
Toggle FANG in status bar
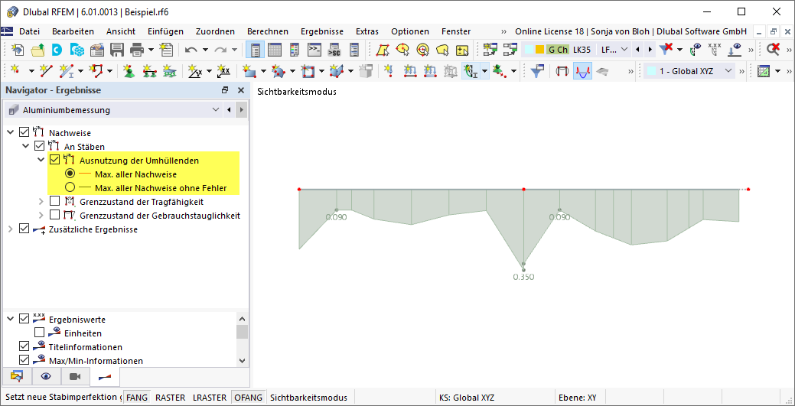coord(137,398)
